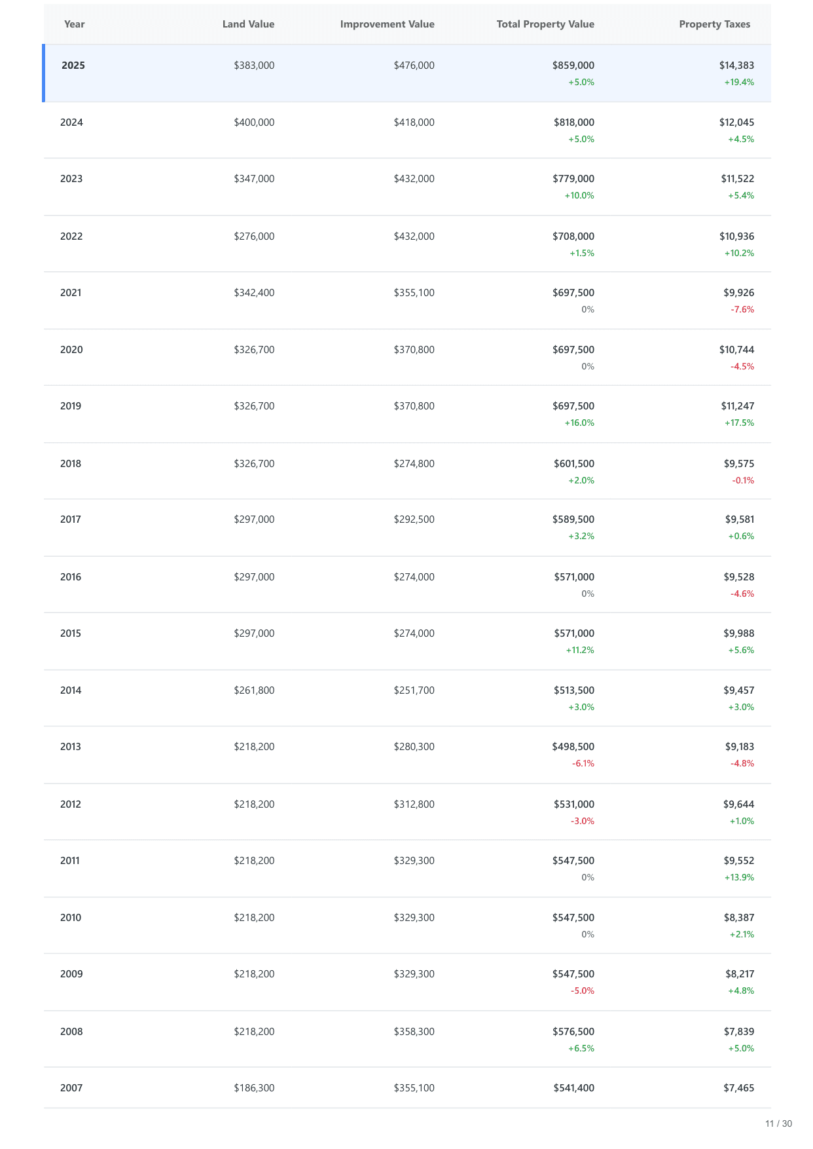Click the $7,465 property tax amount
This screenshot has width=813, height=1149.
tap(738, 1088)
